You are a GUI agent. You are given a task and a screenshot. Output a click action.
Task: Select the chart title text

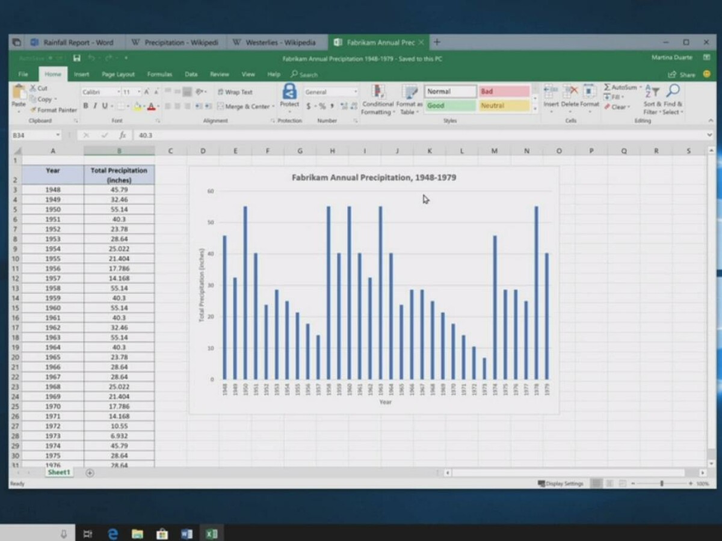(374, 177)
